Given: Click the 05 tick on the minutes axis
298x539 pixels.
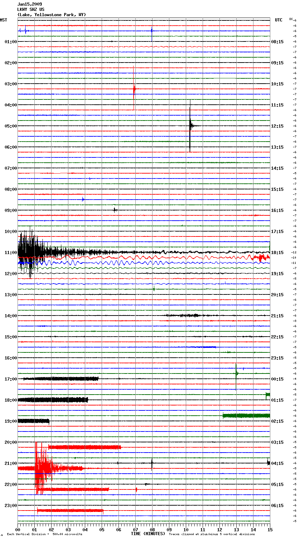Looking at the screenshot, I should (102, 530).
